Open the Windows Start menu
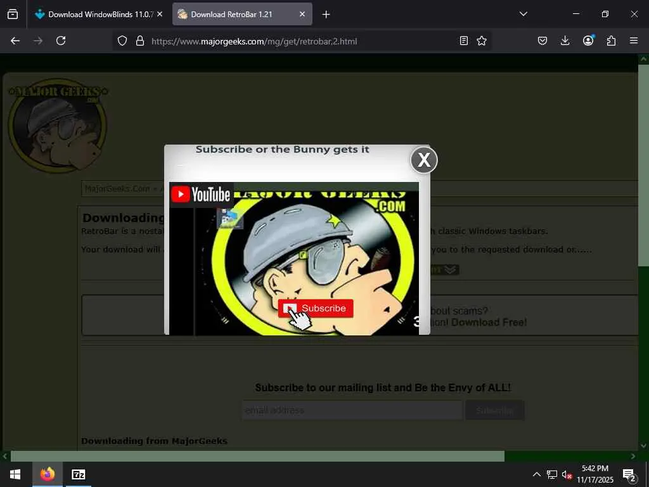Screen dimensions: 649x487 point(15,474)
